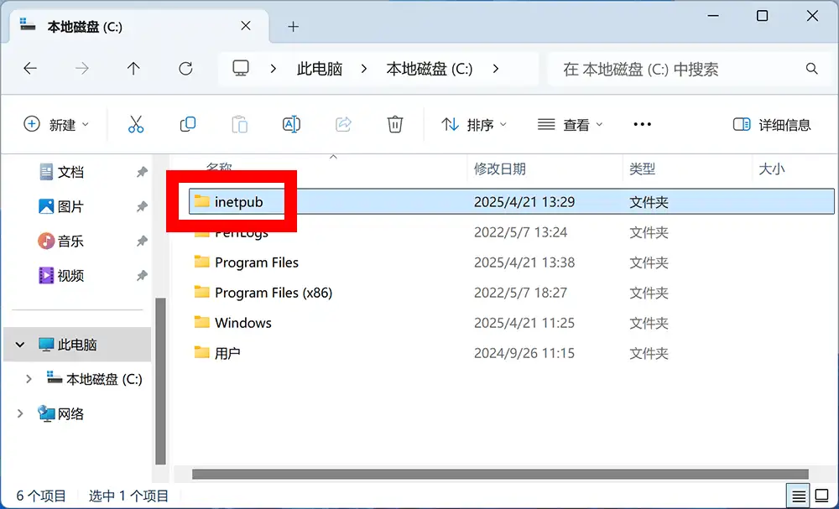Switch to details list view icon

(x=800, y=495)
